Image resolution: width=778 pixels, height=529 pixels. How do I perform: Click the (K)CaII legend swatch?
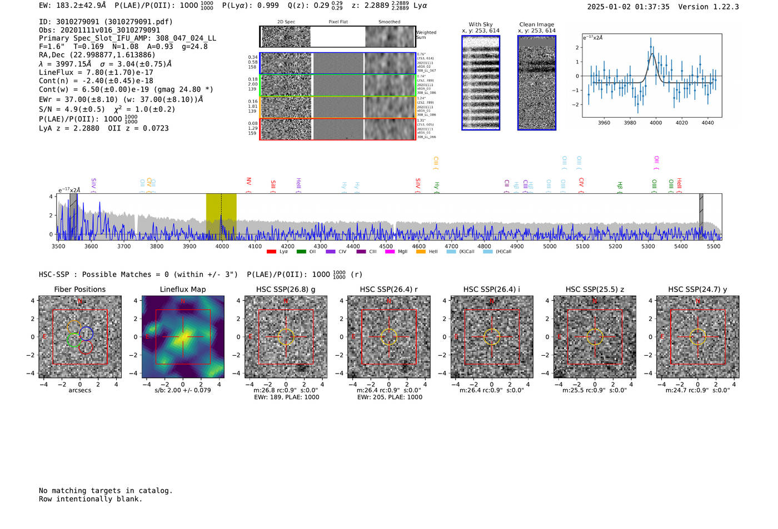pos(451,251)
